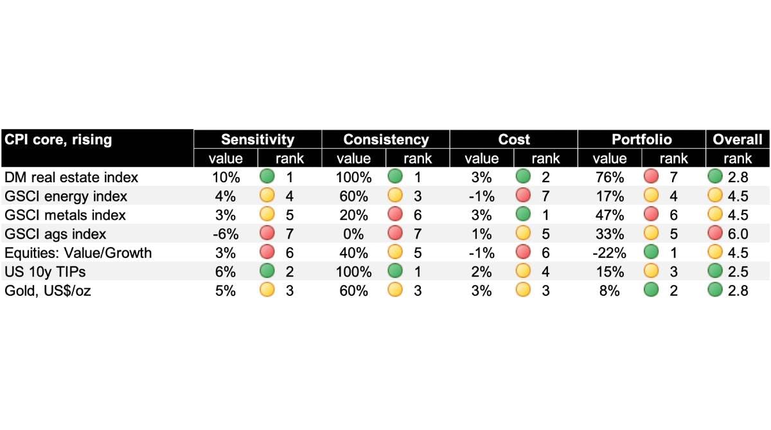Select the Portfolio column header

point(641,139)
